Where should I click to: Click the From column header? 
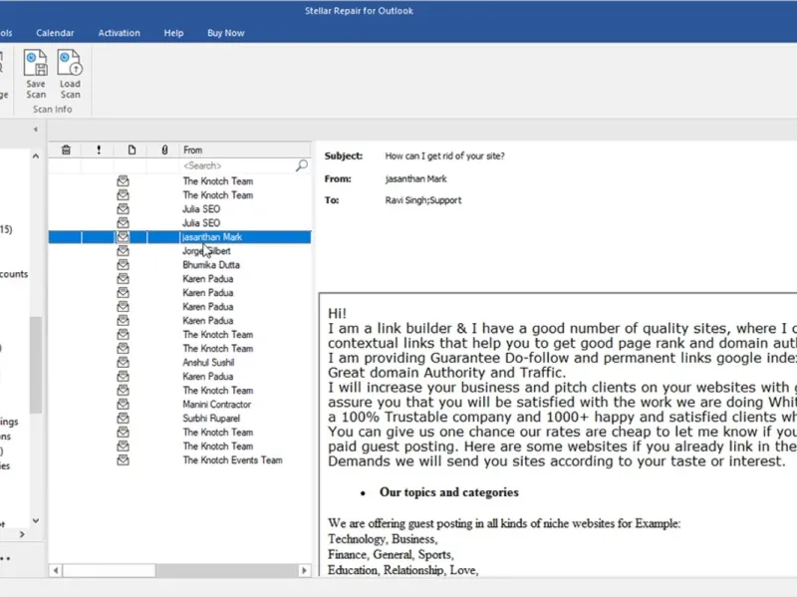tap(245, 150)
